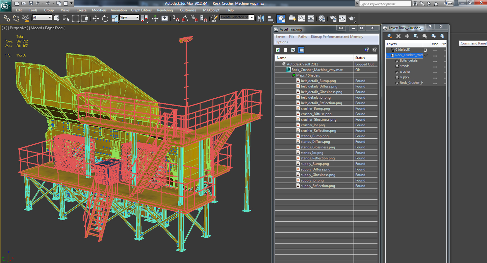
Task: Open the 3ds Max application menu button
Action: tap(6, 6)
